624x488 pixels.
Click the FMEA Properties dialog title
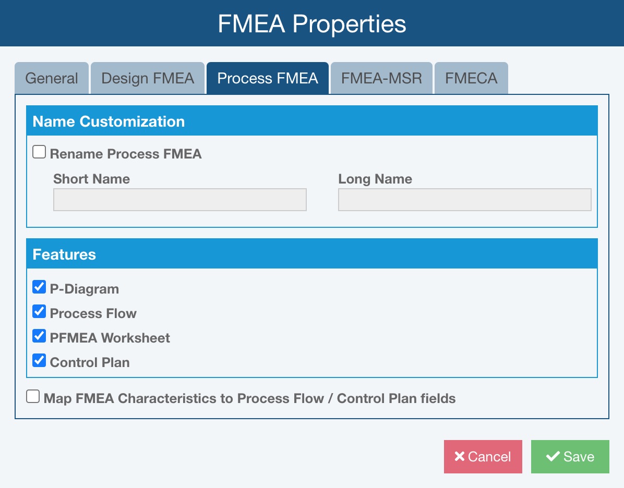pos(311,24)
